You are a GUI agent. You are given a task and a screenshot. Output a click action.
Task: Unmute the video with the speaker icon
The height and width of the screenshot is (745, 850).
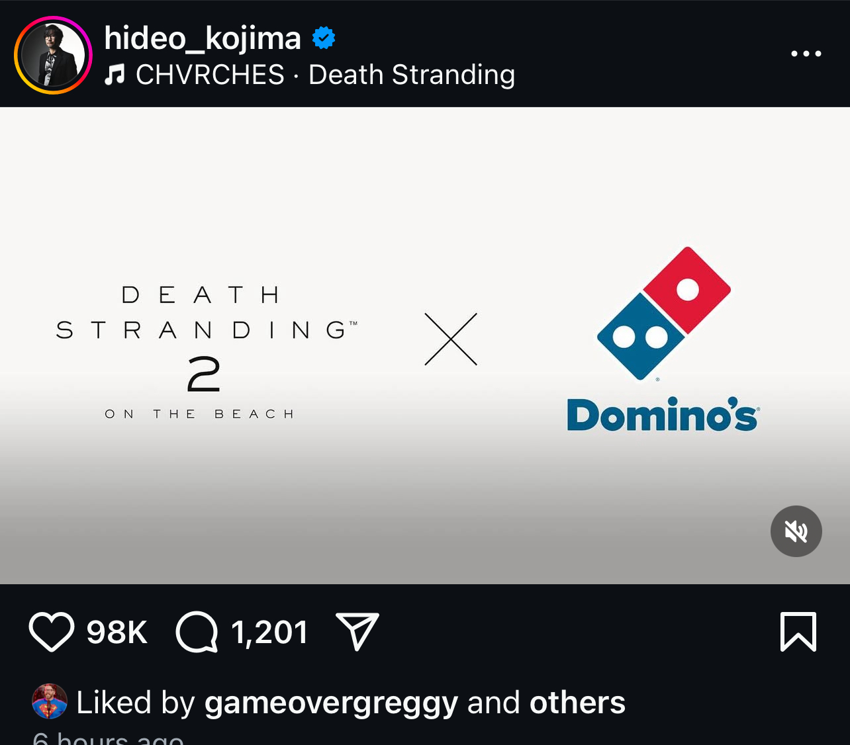(x=796, y=531)
